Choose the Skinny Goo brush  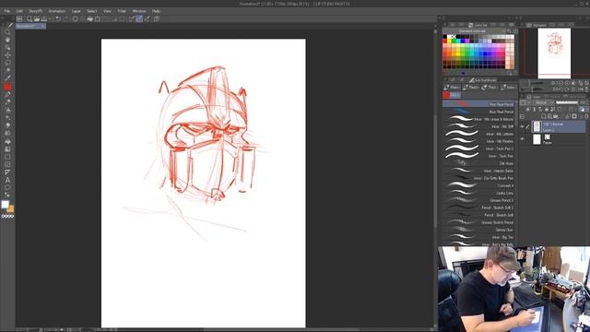pos(478,230)
